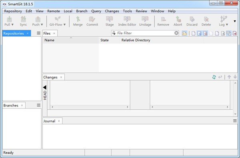Click the black HEAD triangle marker
Image resolution: width=240 pixels, height=158 pixels.
tap(45, 87)
